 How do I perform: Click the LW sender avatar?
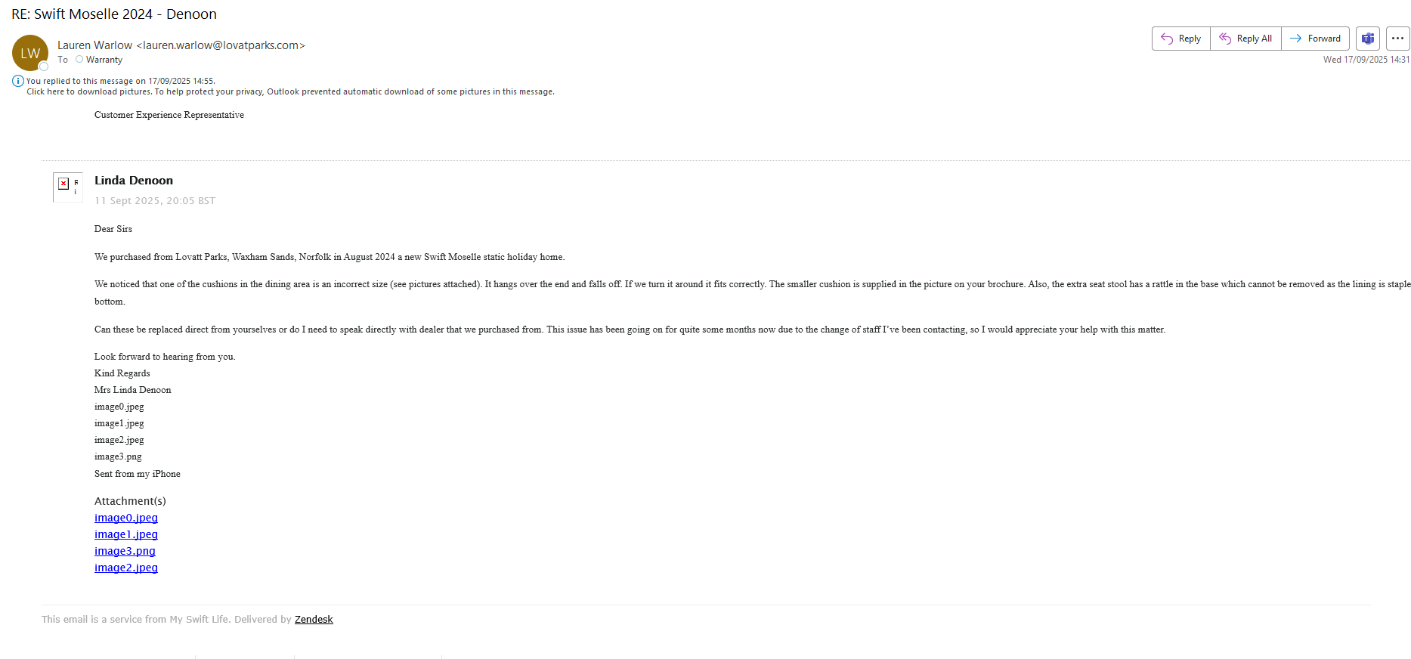point(29,53)
